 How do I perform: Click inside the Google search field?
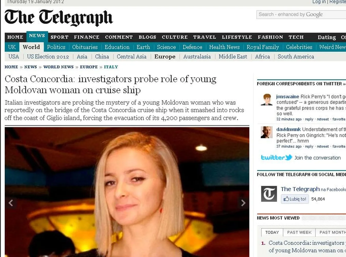300,15
